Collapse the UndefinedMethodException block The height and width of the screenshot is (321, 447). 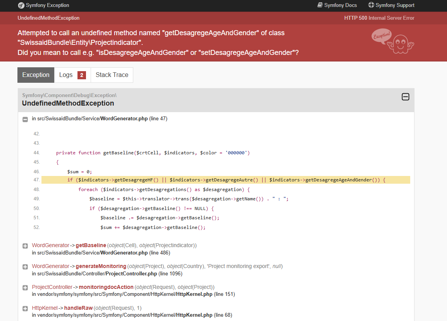pyautogui.click(x=406, y=97)
